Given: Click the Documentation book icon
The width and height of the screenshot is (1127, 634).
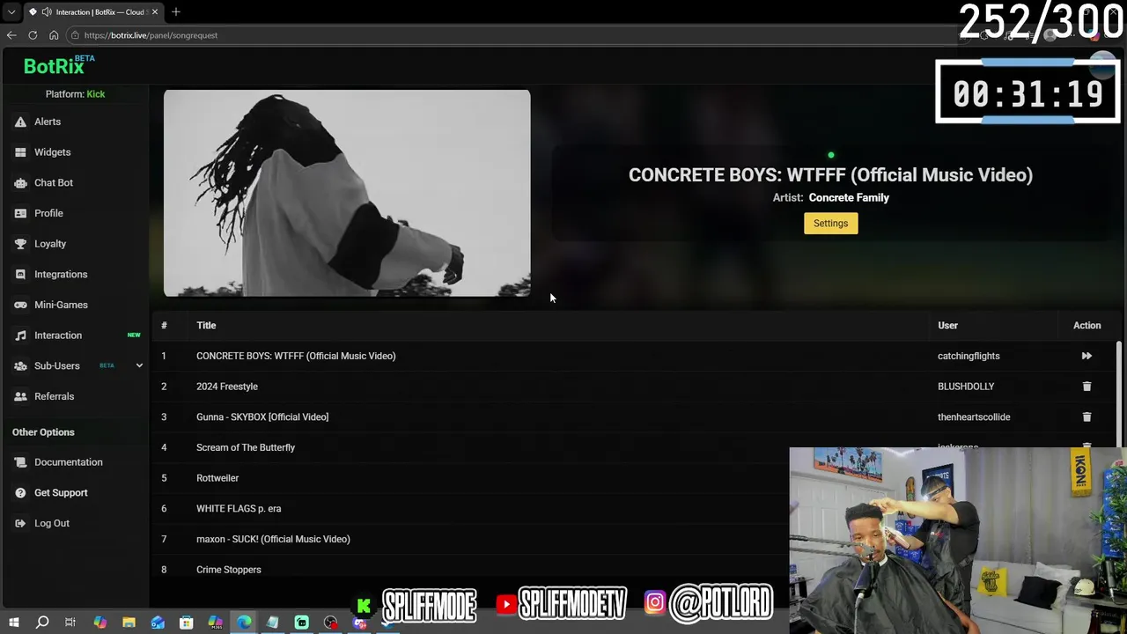Looking at the screenshot, I should click(20, 462).
